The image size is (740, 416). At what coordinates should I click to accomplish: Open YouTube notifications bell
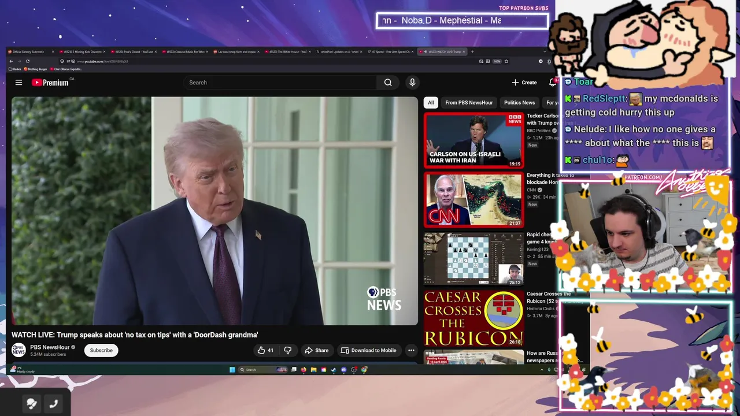(553, 83)
